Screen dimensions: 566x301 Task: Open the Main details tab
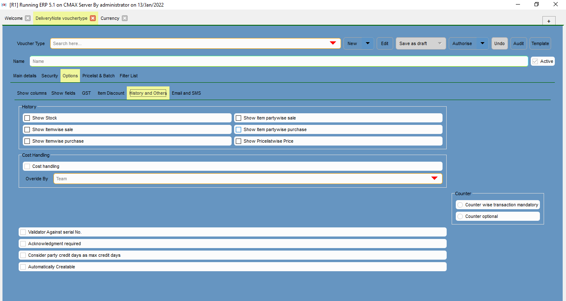pos(25,76)
